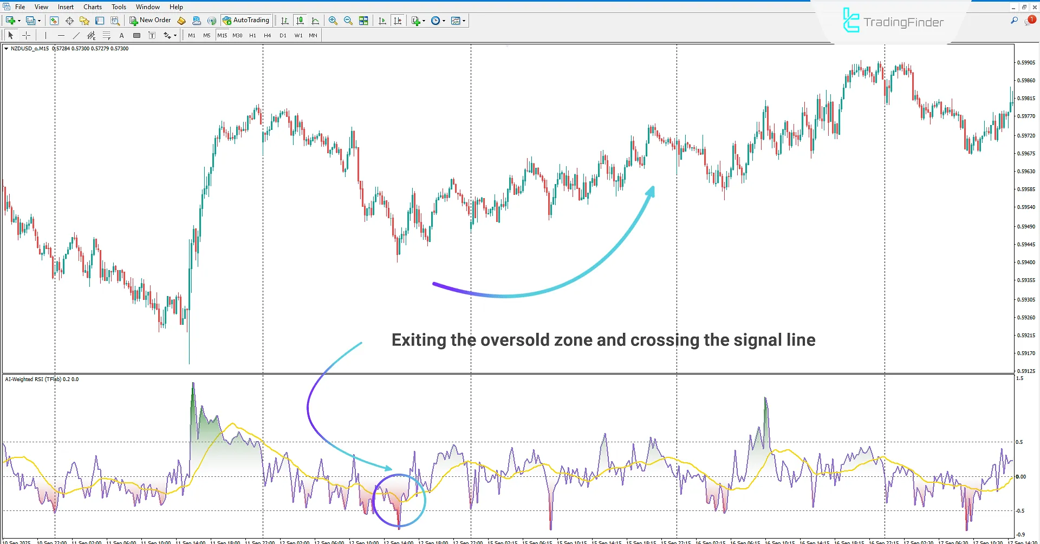1040x544 pixels.
Task: Toggle AutoTrading on
Action: [x=246, y=21]
